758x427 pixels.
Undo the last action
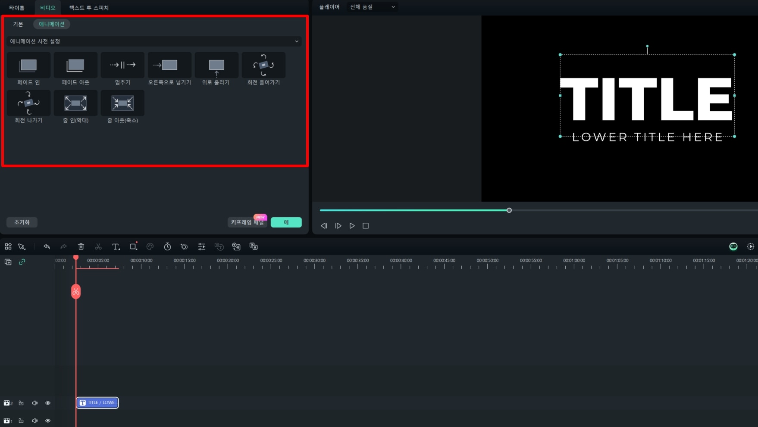[x=47, y=246]
